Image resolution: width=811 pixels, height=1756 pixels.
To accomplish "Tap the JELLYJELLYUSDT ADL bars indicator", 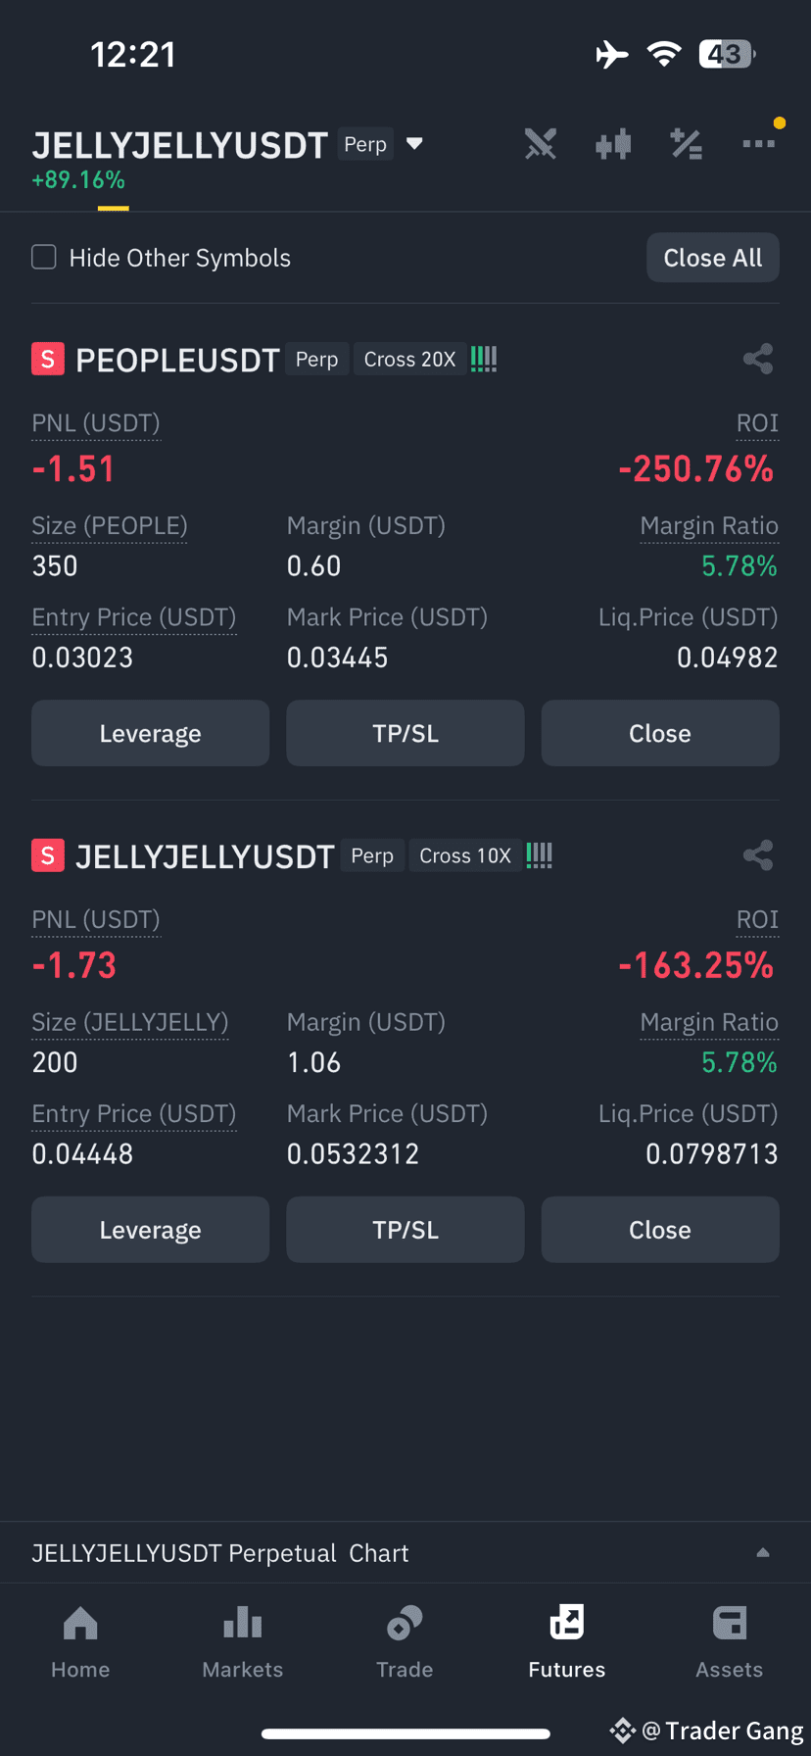I will click(540, 855).
